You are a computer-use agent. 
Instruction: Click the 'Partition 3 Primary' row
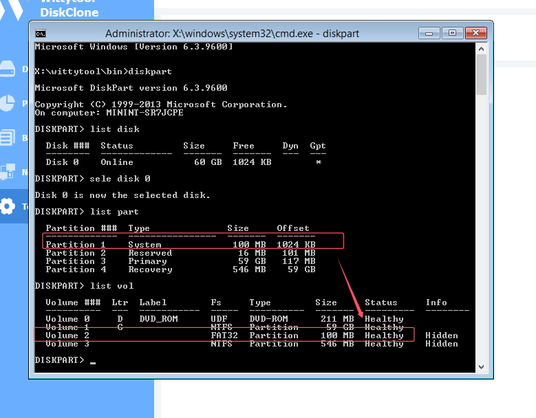click(x=180, y=261)
